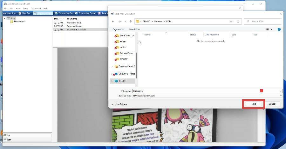Navigate up one folder level arrow
Image resolution: width=286 pixels, height=149 pixels.
131,22
